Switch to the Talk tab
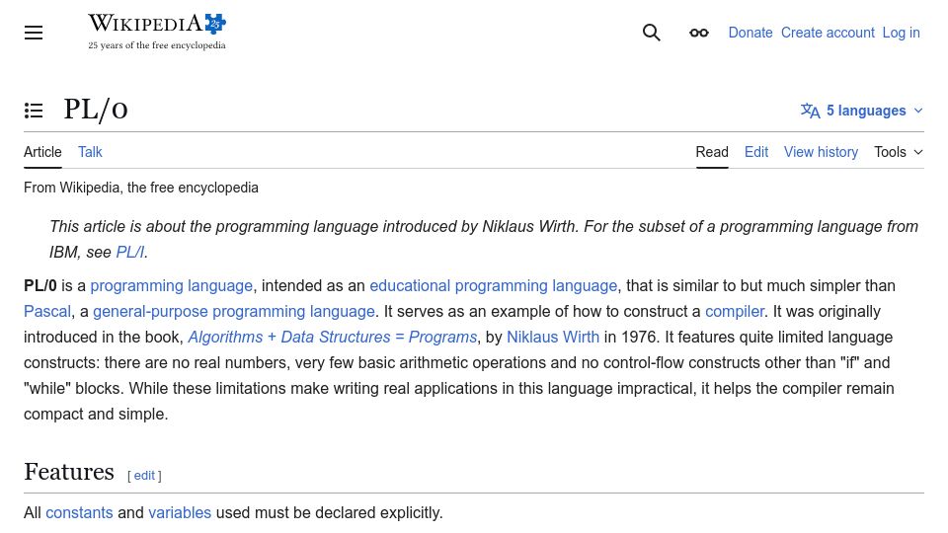The height and width of the screenshot is (533, 948). [x=90, y=152]
